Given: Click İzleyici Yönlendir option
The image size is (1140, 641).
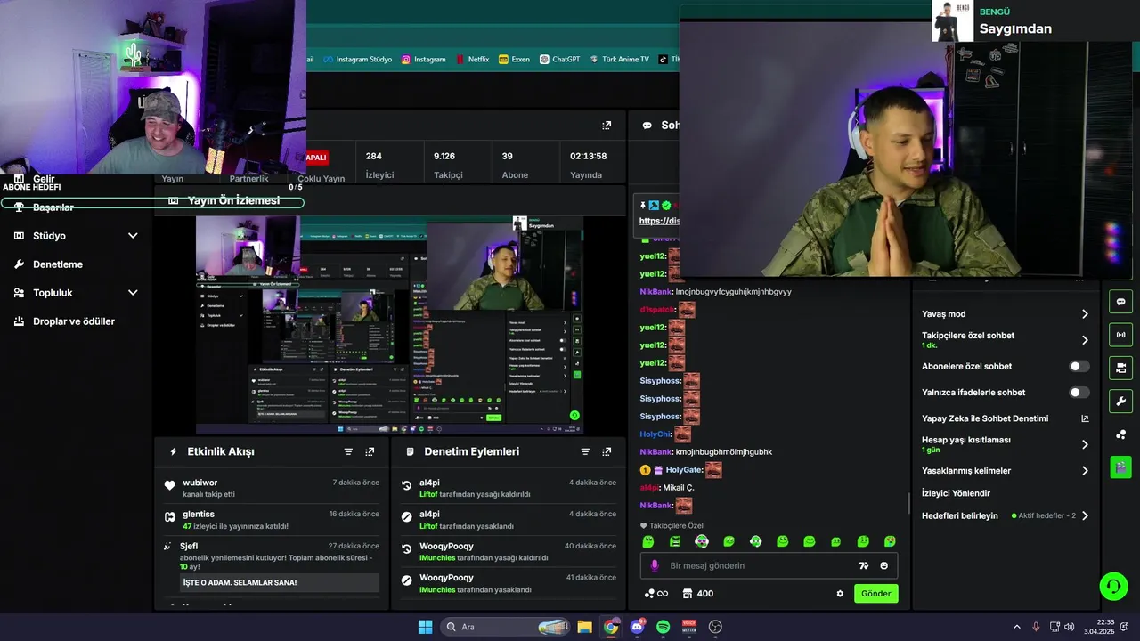Looking at the screenshot, I should 956,493.
